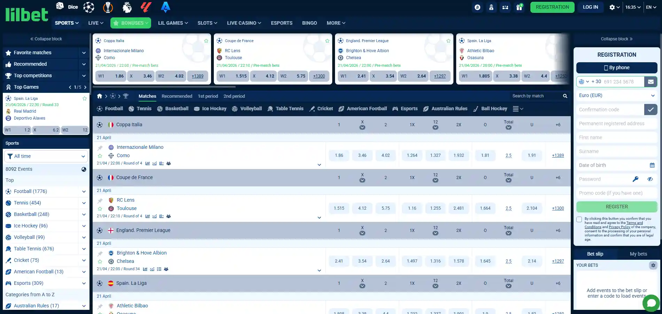Click the First name input field
Image resolution: width=662 pixels, height=314 pixels.
[617, 137]
